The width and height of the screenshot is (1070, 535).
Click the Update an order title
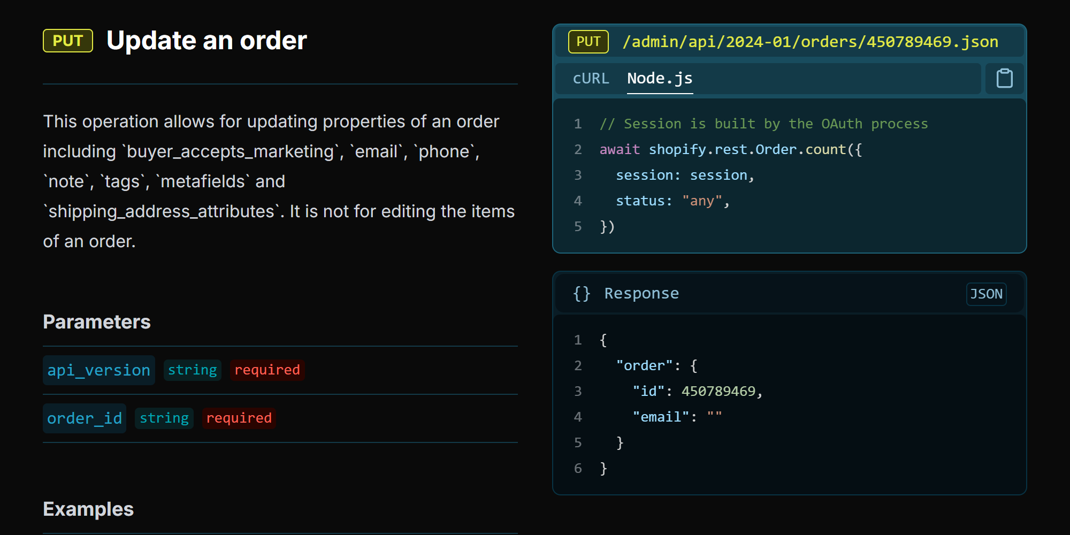(x=207, y=41)
